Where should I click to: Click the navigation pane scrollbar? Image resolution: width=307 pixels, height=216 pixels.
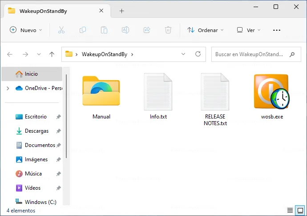tap(66, 116)
